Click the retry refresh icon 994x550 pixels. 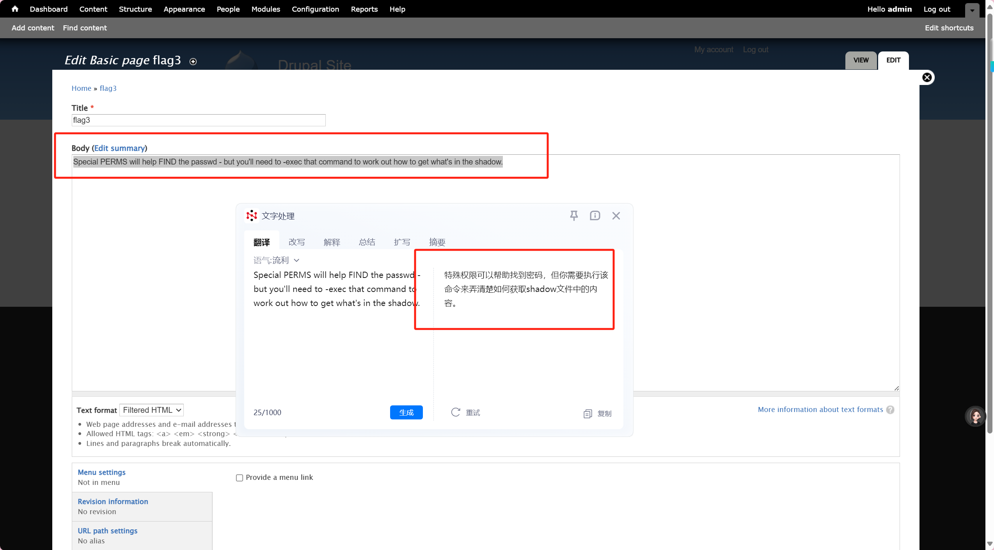456,412
